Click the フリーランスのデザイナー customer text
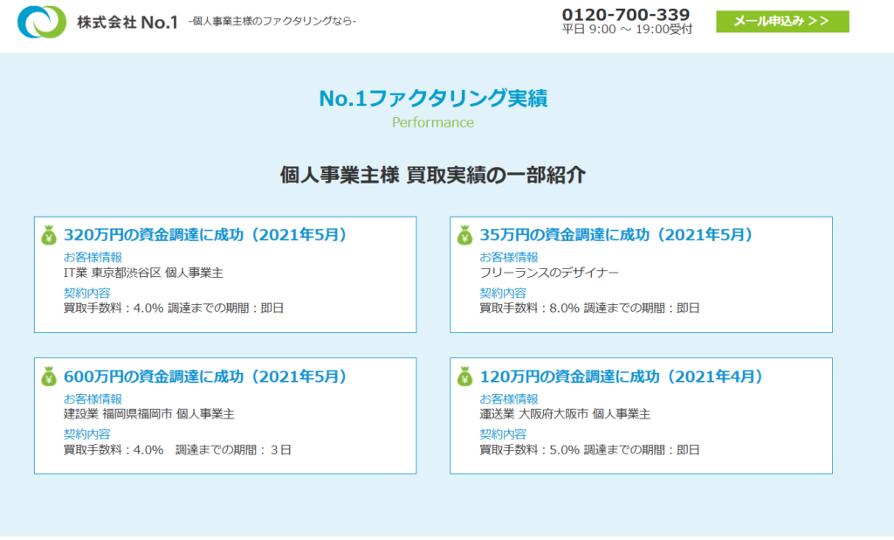This screenshot has width=894, height=540. (x=549, y=273)
